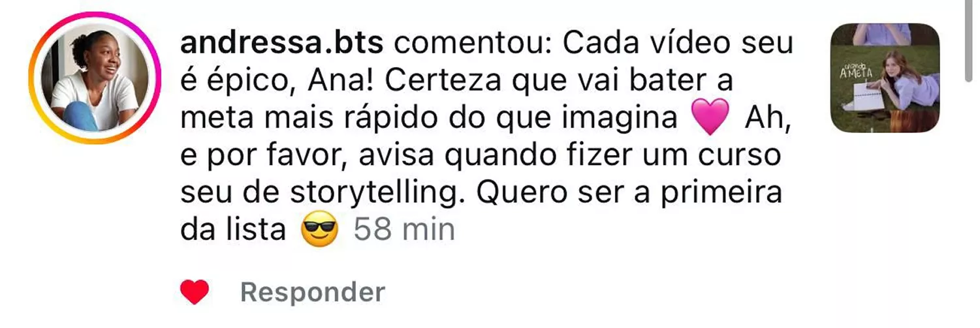This screenshot has width=980, height=328.
Task: Click the 58 min timestamp
Action: 403,230
